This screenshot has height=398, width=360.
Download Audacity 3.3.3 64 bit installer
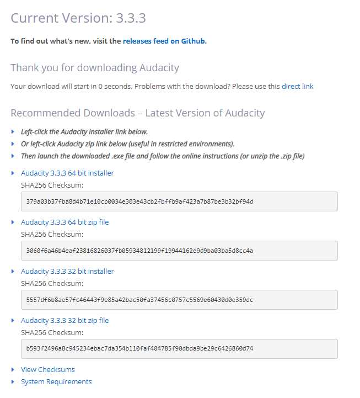(67, 173)
